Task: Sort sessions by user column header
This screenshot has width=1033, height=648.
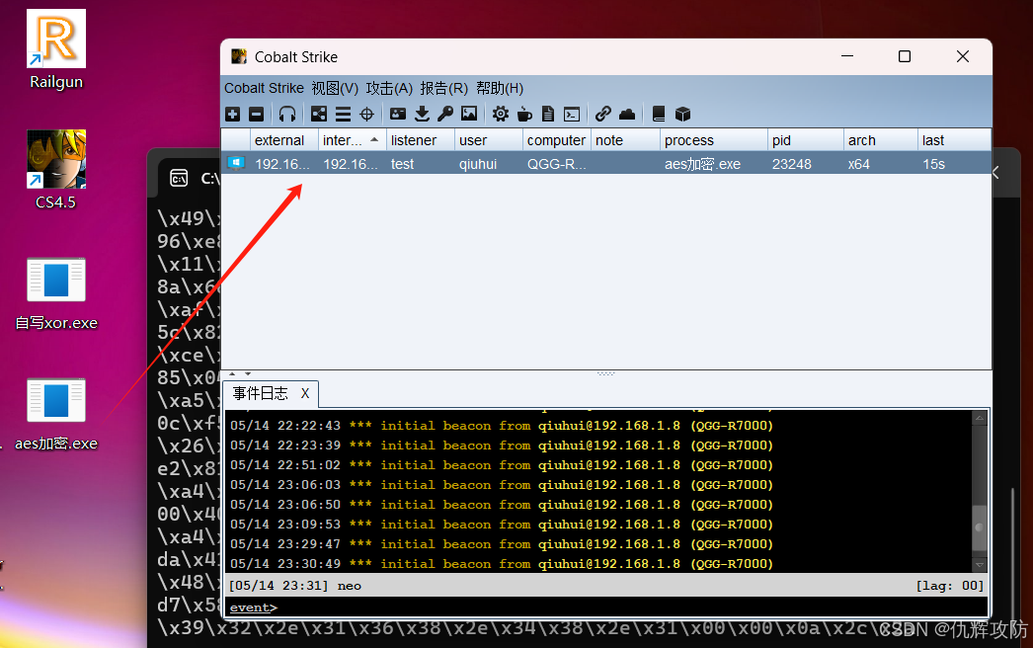Action: (488, 140)
